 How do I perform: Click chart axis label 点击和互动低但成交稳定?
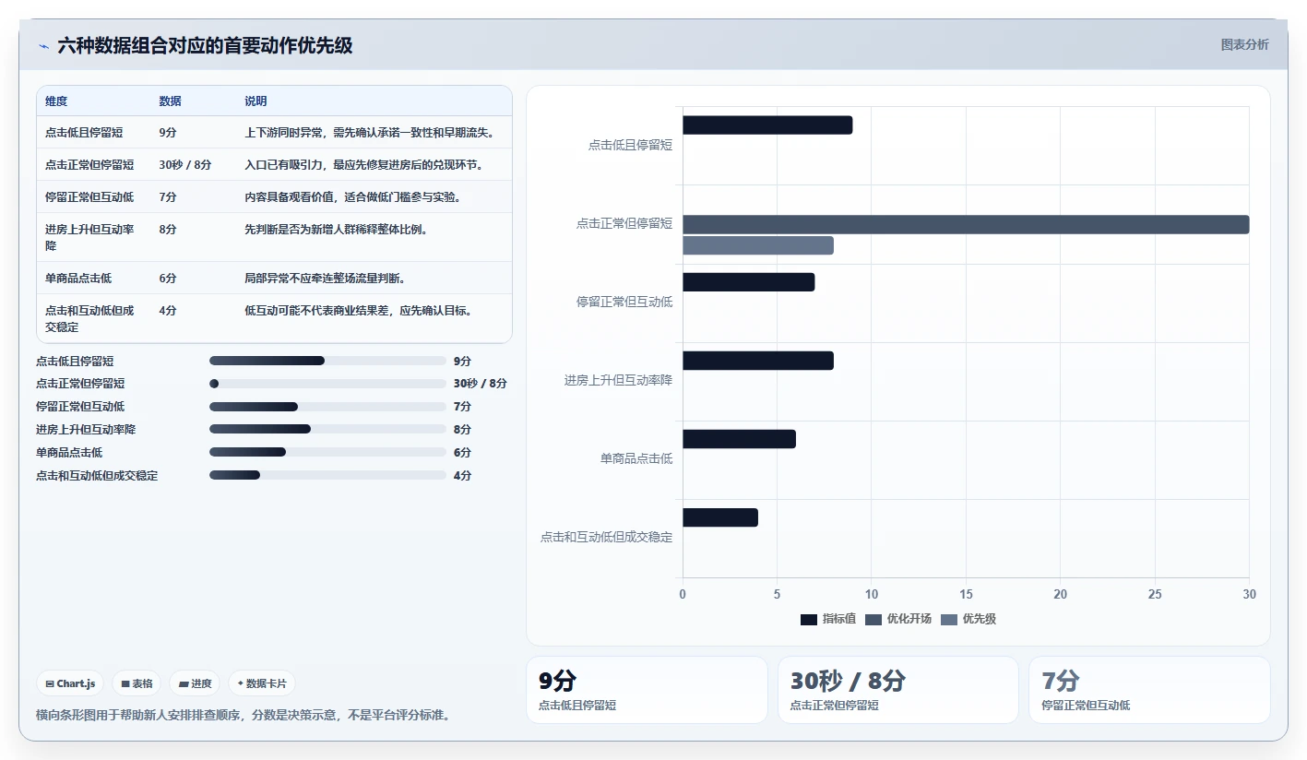point(606,537)
